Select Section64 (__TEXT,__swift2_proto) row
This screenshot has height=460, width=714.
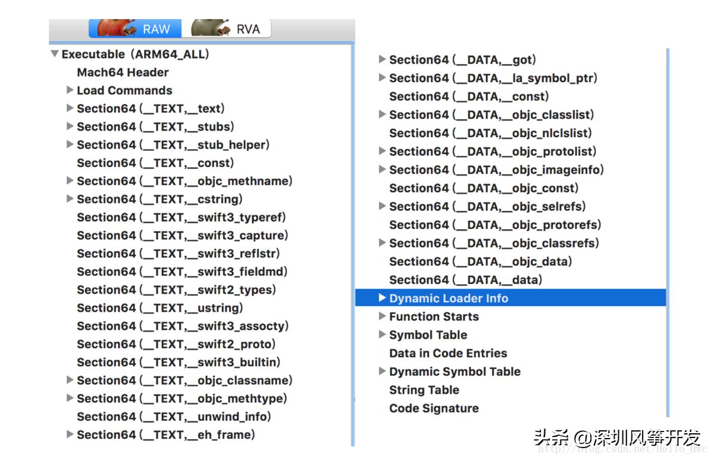click(177, 344)
